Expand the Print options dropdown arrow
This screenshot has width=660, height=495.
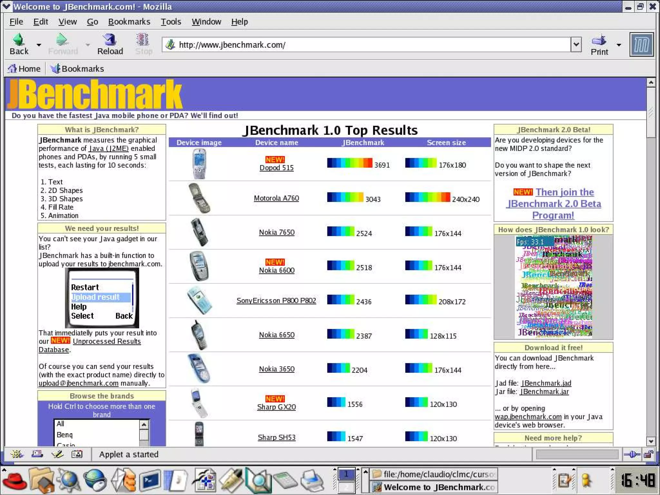click(x=619, y=45)
